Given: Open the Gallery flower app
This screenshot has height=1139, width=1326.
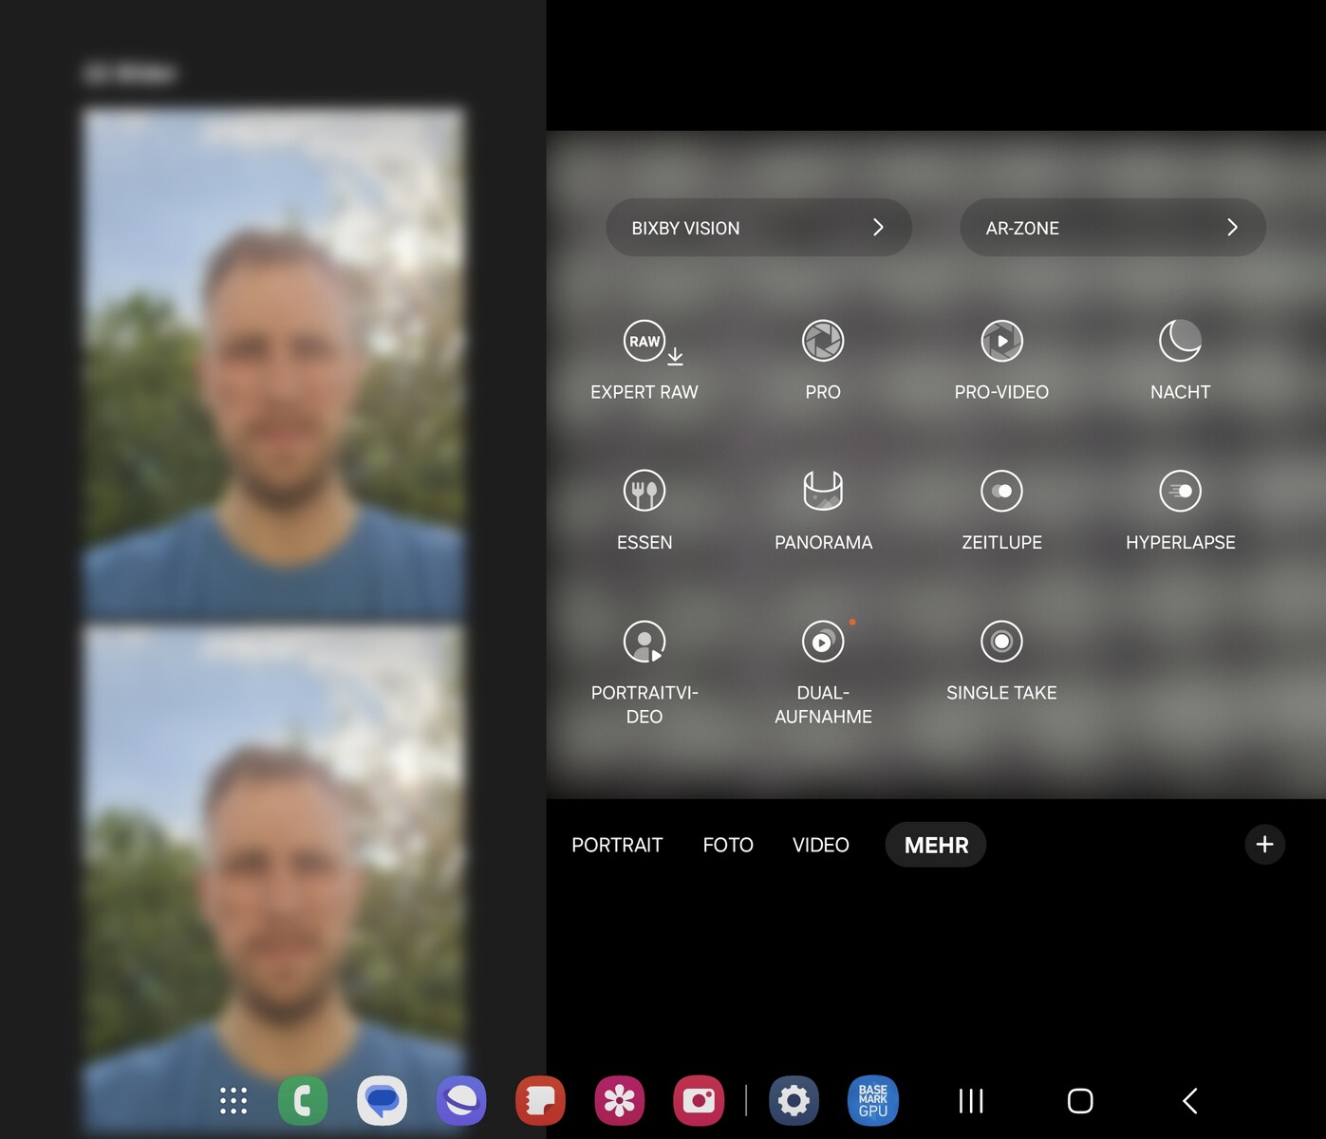Looking at the screenshot, I should pos(619,1101).
